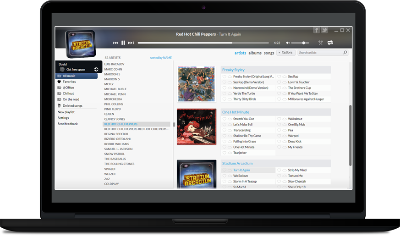Open the Freaky Styley album title
This screenshot has height=236, width=400.
point(233,70)
